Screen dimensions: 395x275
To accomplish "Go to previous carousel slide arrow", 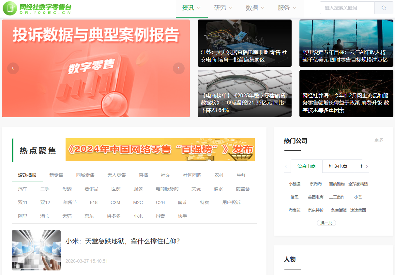I will tap(13, 68).
